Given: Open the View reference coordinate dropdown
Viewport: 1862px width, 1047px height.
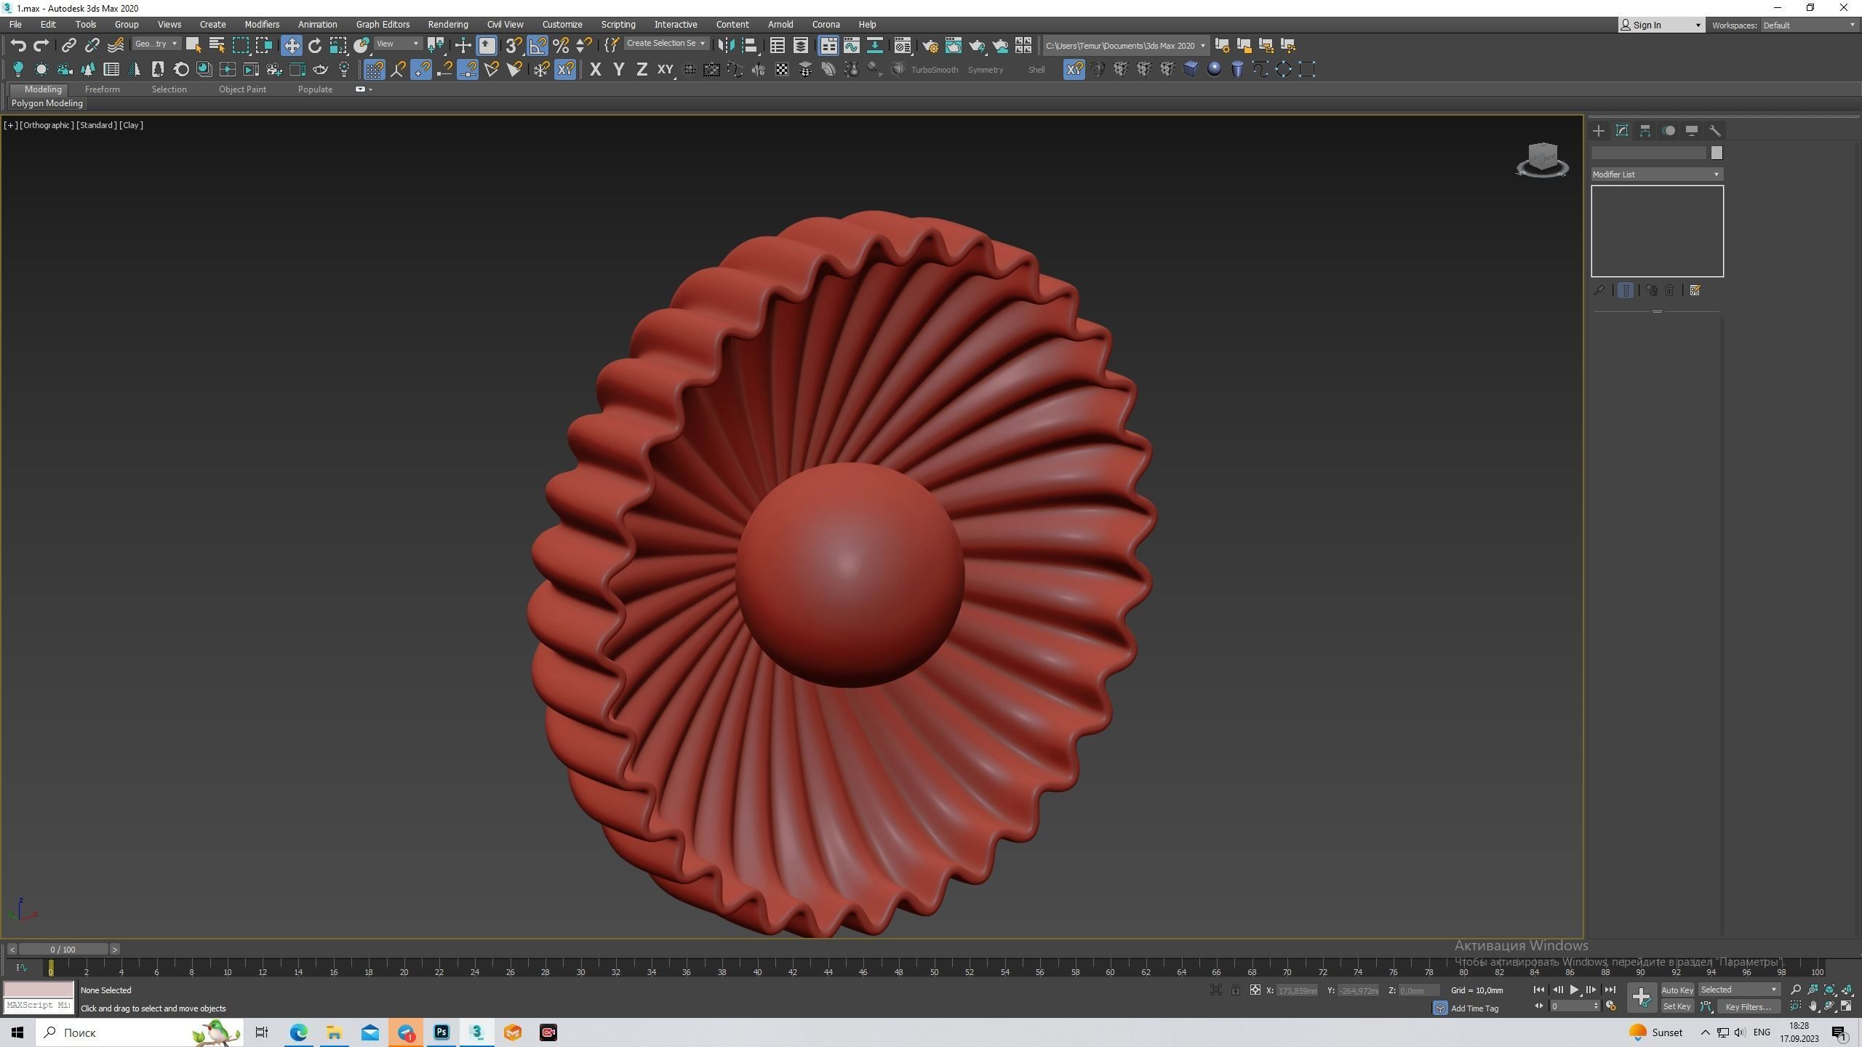Looking at the screenshot, I should [397, 44].
